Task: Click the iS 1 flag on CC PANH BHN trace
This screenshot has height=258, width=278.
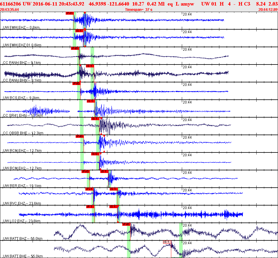Action: (90, 66)
